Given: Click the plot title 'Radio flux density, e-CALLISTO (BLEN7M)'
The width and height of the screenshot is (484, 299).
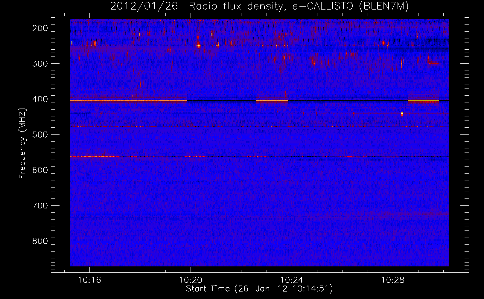Looking at the screenshot, I should (x=299, y=6).
